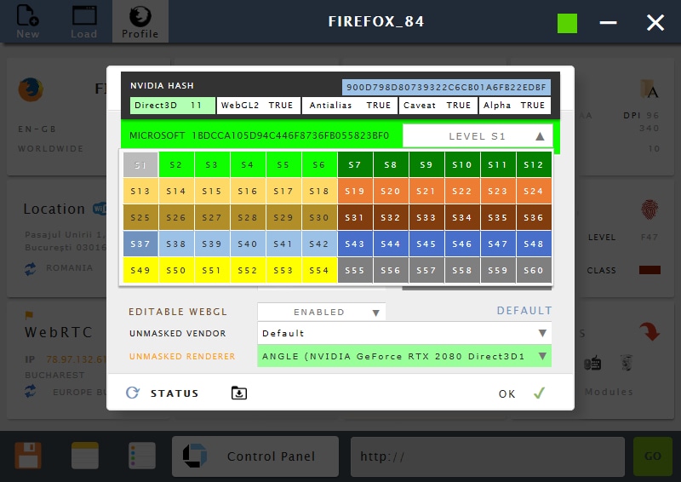Minimize the FIREFOX_84 window
The height and width of the screenshot is (482, 681).
tap(609, 22)
